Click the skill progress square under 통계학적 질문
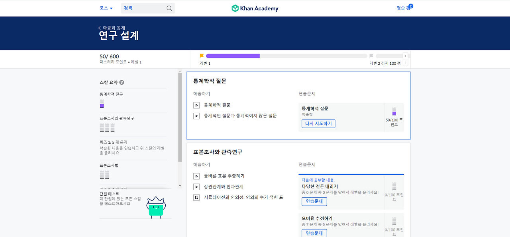Image resolution: width=510 pixels, height=237 pixels. (x=102, y=105)
